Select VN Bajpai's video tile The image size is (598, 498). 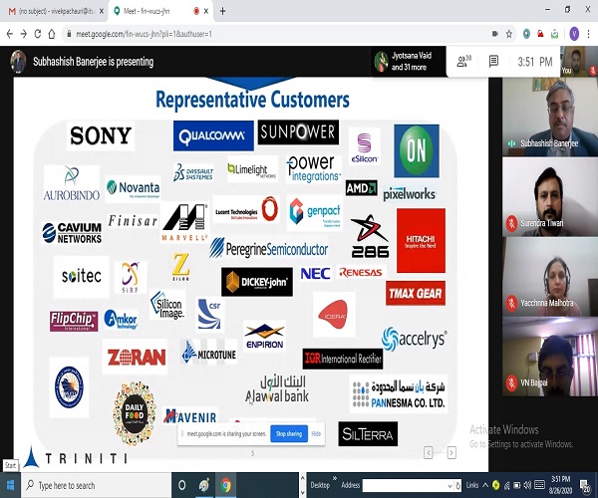point(550,357)
